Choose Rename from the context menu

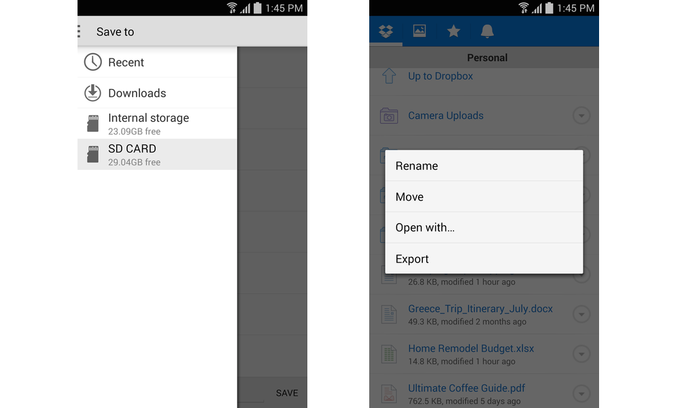pos(483,166)
